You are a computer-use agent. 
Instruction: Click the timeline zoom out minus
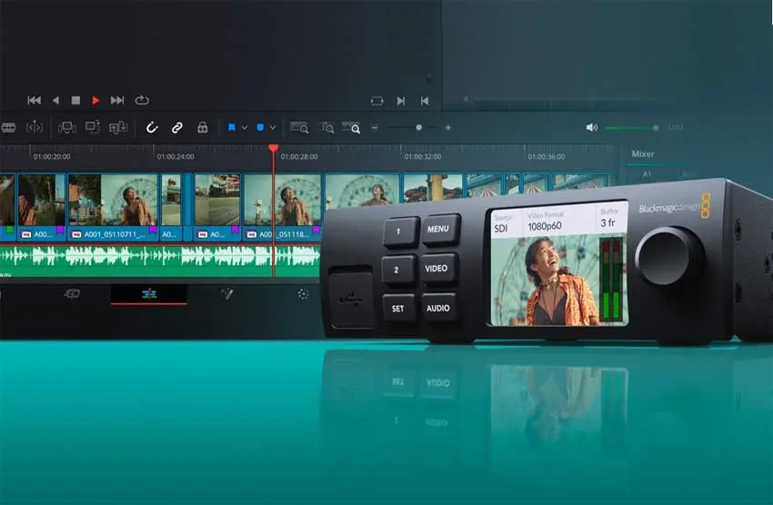[375, 127]
